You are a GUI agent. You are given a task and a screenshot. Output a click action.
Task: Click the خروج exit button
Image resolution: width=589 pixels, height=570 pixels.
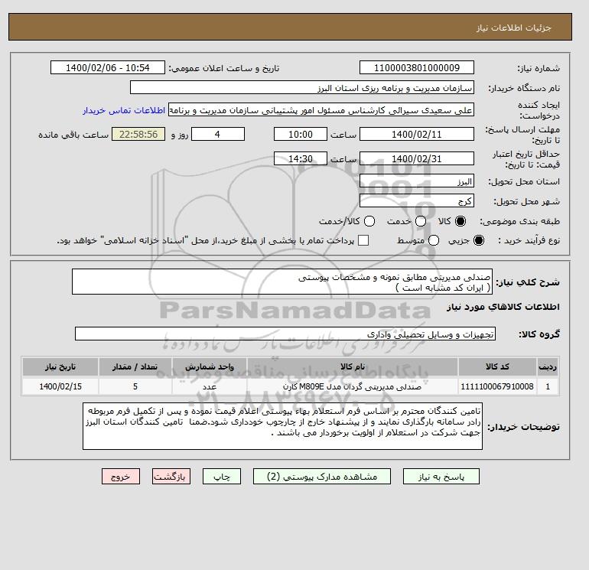(x=121, y=477)
